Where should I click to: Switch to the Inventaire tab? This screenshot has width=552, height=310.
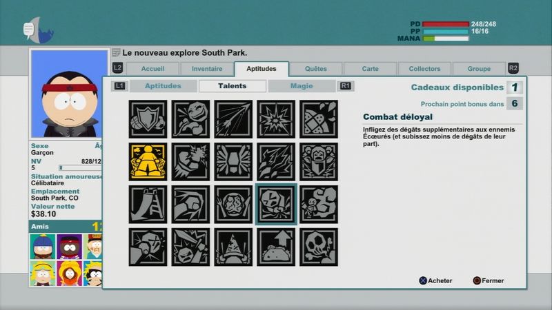[207, 69]
